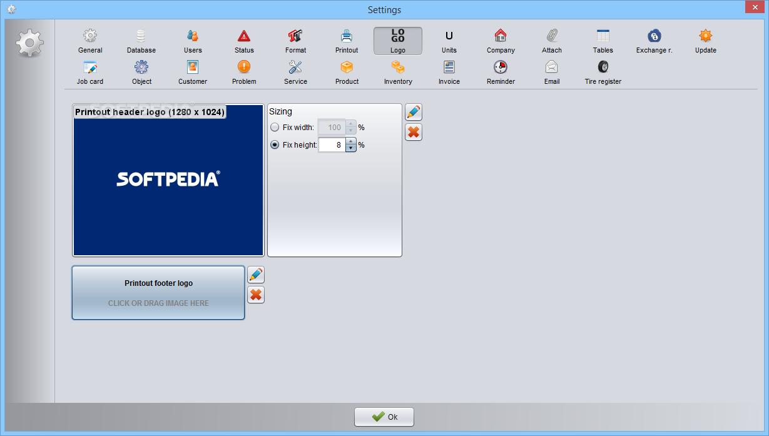The width and height of the screenshot is (769, 436).
Task: Select the Logo settings section
Action: (x=398, y=41)
